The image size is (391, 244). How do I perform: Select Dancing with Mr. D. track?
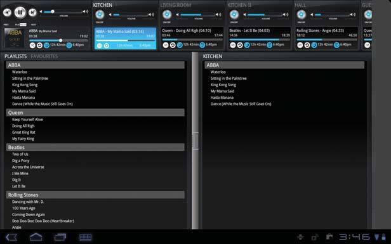(x=28, y=202)
